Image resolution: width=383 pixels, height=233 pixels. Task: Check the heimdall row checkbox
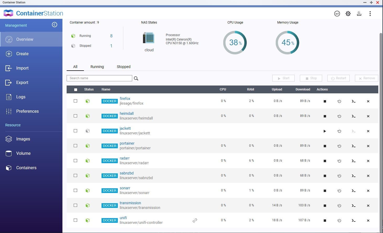(x=75, y=116)
